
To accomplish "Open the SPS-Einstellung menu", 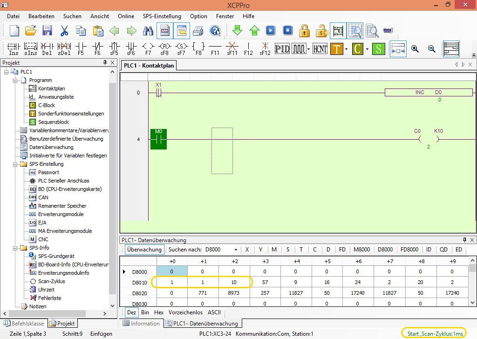I will pyautogui.click(x=162, y=16).
